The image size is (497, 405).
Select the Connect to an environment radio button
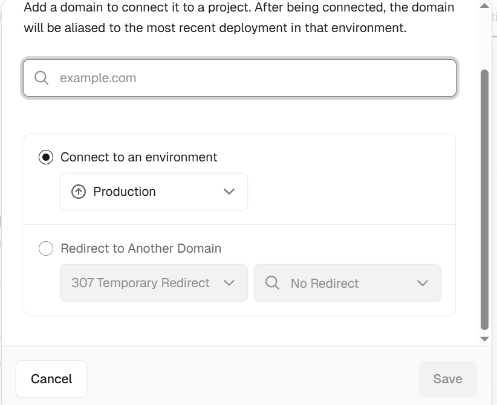[x=46, y=157]
